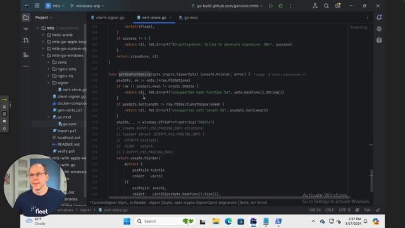Select cert-store.go in project tree

coord(72,89)
